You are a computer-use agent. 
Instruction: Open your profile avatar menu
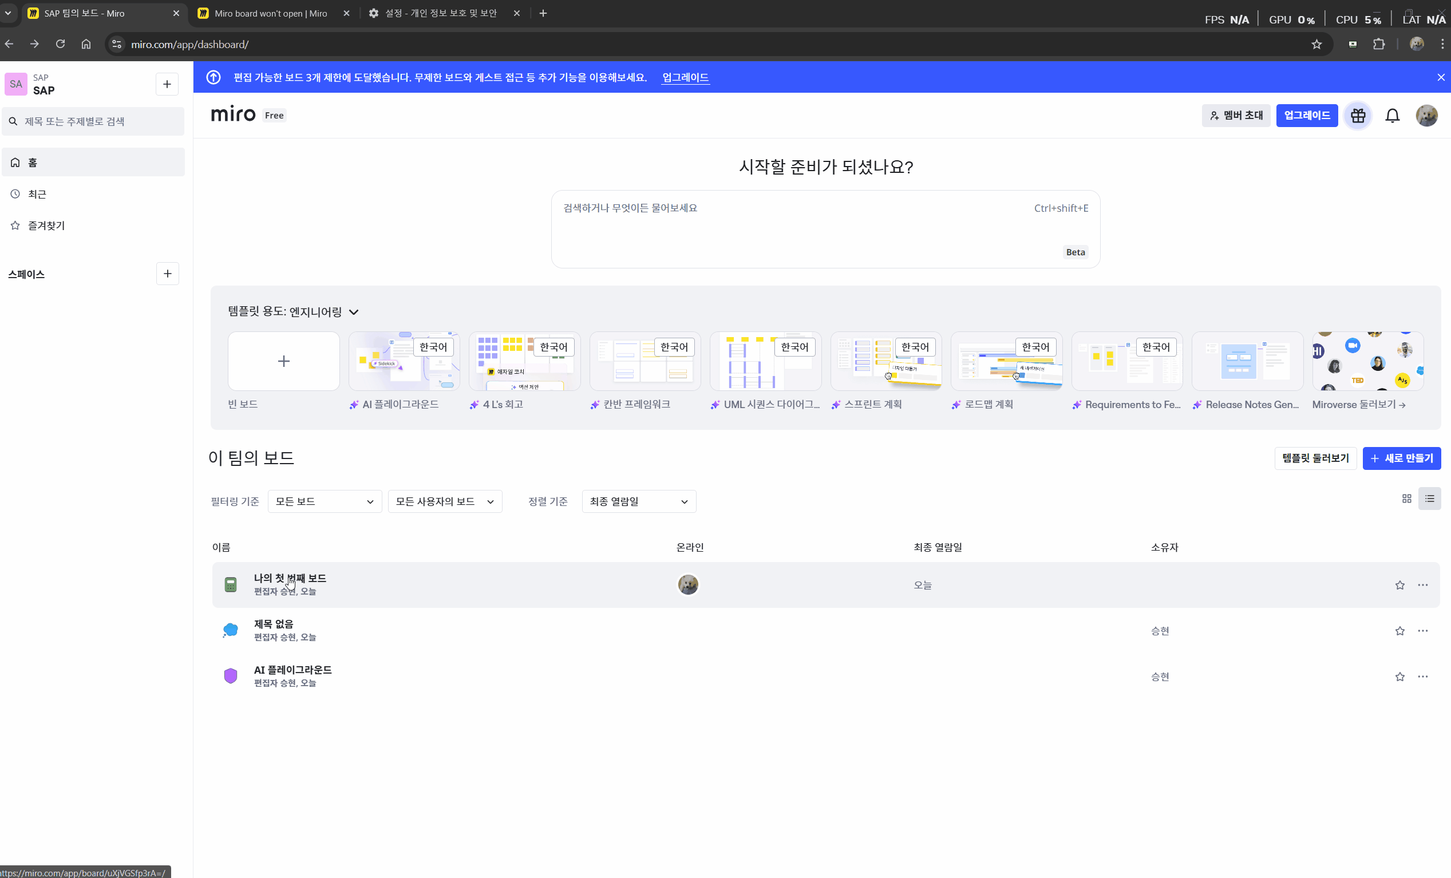1426,116
